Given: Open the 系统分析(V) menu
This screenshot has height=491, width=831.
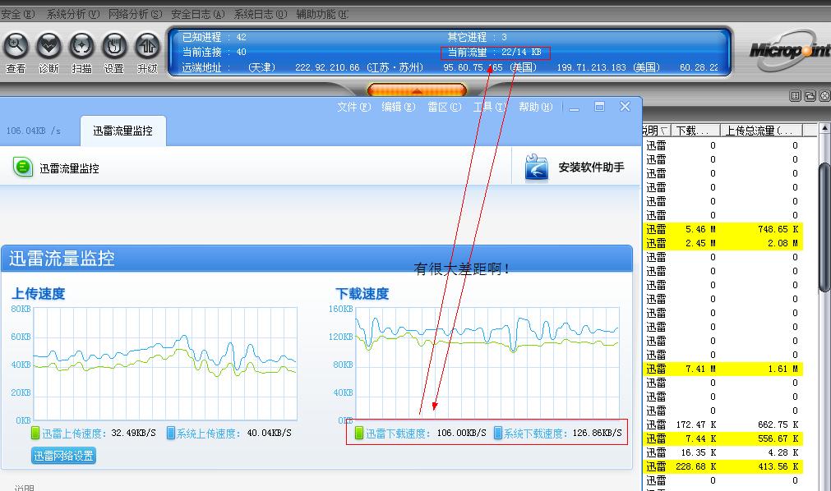Looking at the screenshot, I should coord(72,14).
